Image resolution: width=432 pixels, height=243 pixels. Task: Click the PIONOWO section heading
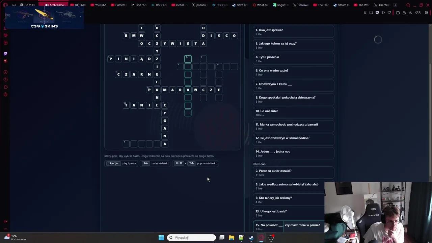[260, 164]
